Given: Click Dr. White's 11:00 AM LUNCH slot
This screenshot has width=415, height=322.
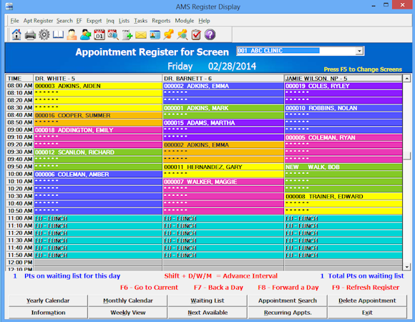Looking at the screenshot, I should tap(98, 218).
